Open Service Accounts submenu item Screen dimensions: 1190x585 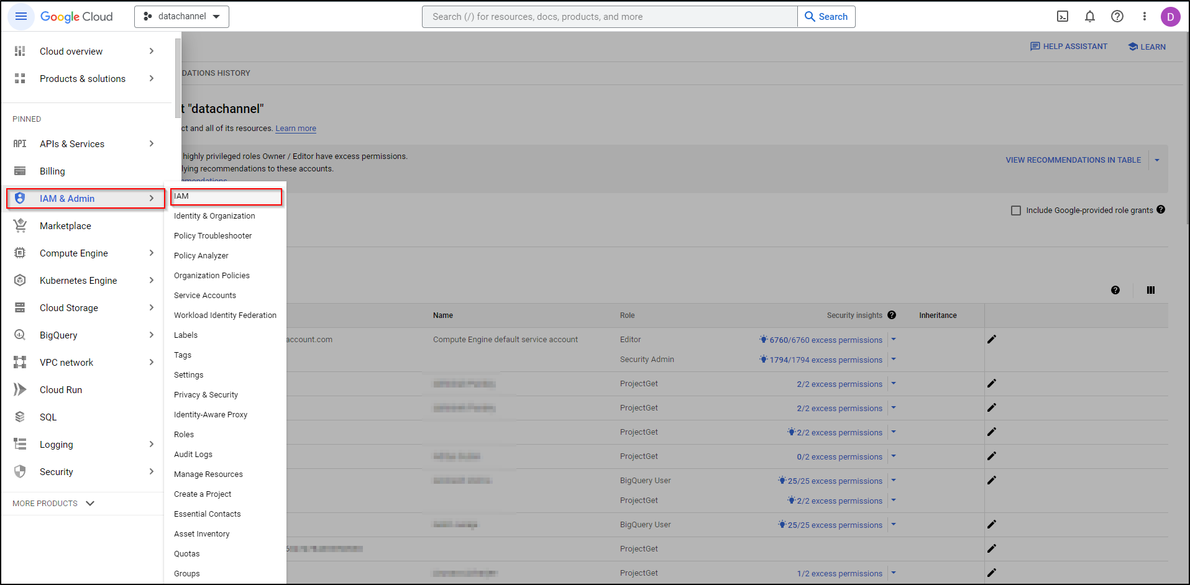(205, 296)
